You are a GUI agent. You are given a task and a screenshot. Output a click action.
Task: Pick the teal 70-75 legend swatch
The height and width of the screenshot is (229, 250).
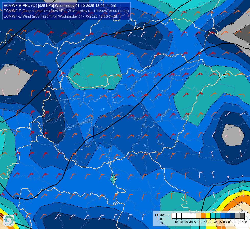[x=218, y=216]
